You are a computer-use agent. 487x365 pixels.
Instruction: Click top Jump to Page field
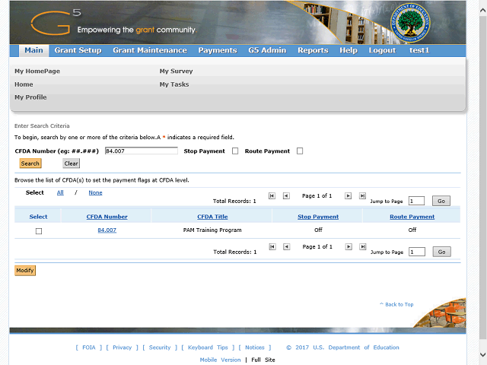[x=416, y=201]
